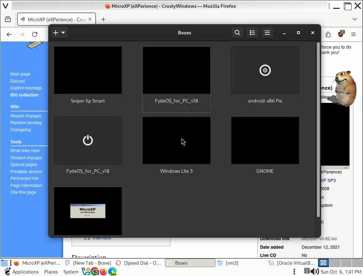Switch to Oracle VirtualBox taskbar entry
The width and height of the screenshot is (363, 276).
292,263
